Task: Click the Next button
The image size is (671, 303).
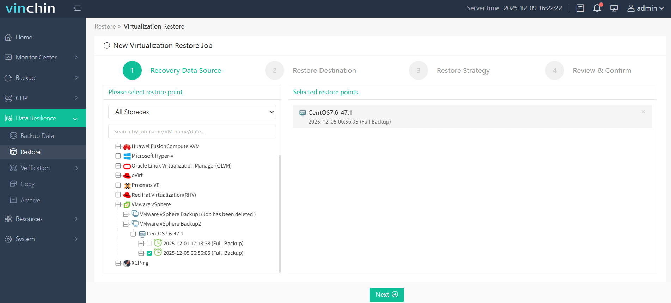Action: (x=387, y=295)
